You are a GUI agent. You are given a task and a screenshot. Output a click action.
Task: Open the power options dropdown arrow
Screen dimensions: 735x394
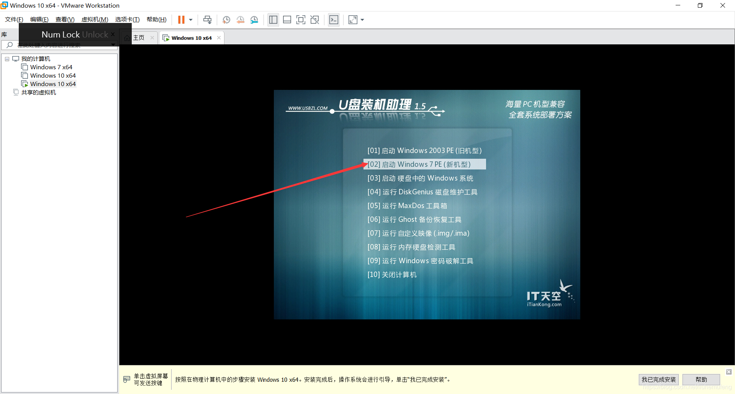[x=190, y=20]
